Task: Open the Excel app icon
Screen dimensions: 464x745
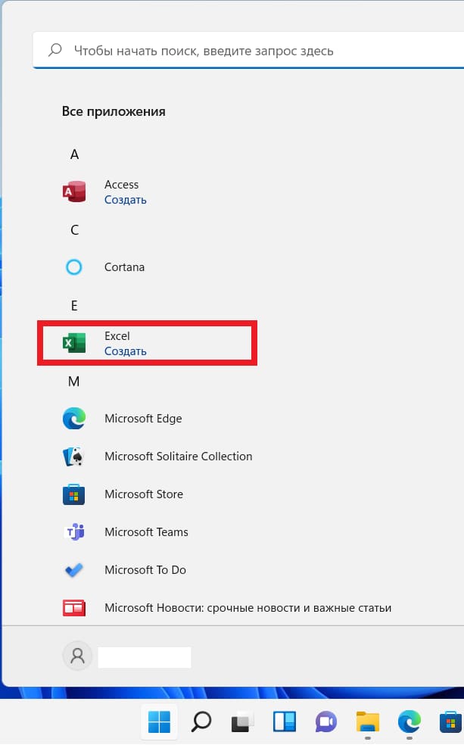Action: [74, 342]
